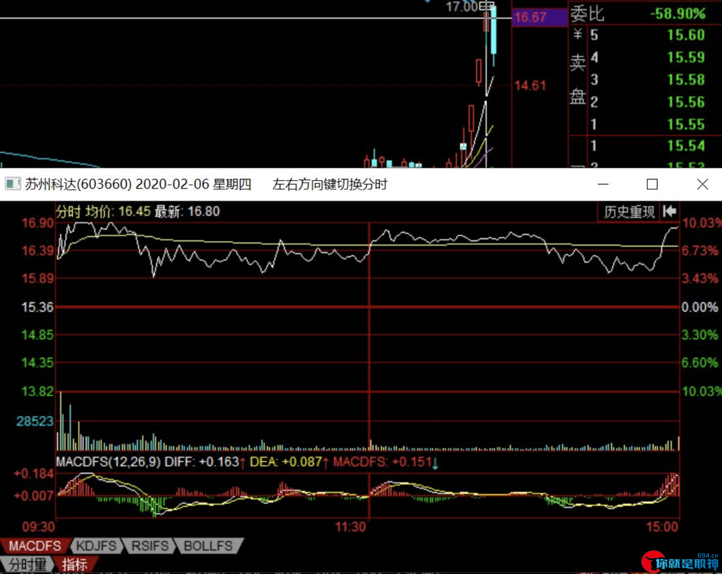Click the MACDFS(12,26,9) indicator title
This screenshot has width=722, height=574.
109,462
